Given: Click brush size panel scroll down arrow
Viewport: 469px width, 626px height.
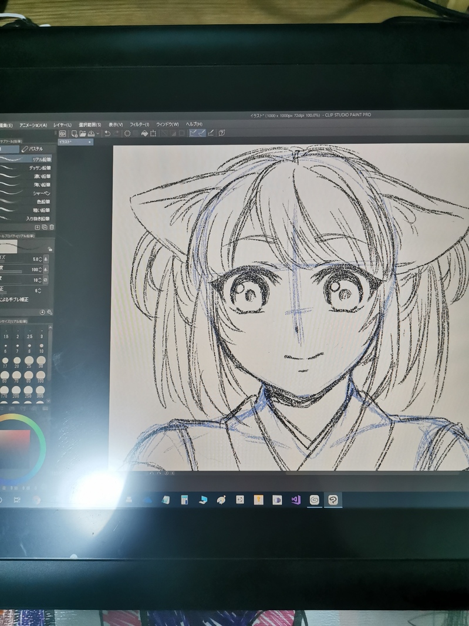Looking at the screenshot, I should [49, 400].
